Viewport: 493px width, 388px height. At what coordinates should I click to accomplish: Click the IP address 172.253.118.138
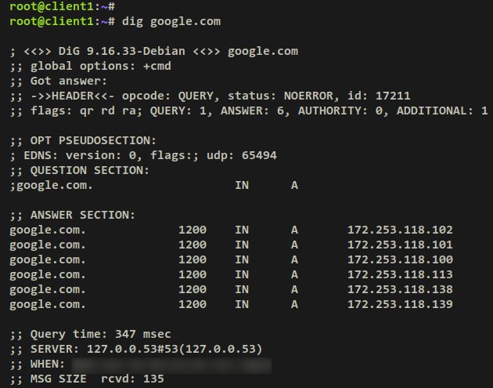400,289
